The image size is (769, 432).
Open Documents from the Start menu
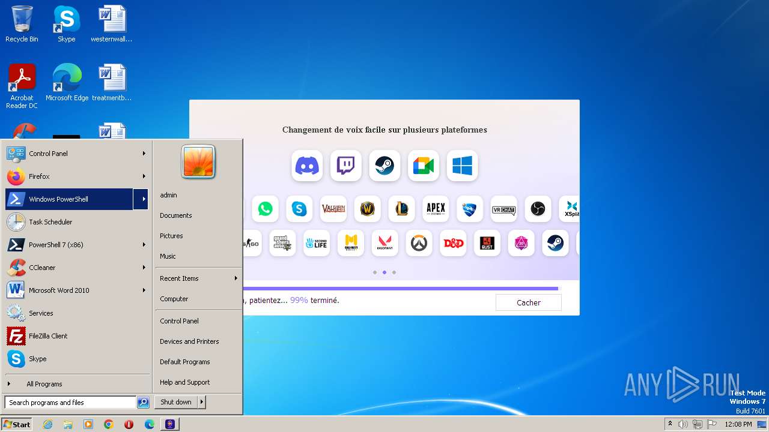coord(198,215)
